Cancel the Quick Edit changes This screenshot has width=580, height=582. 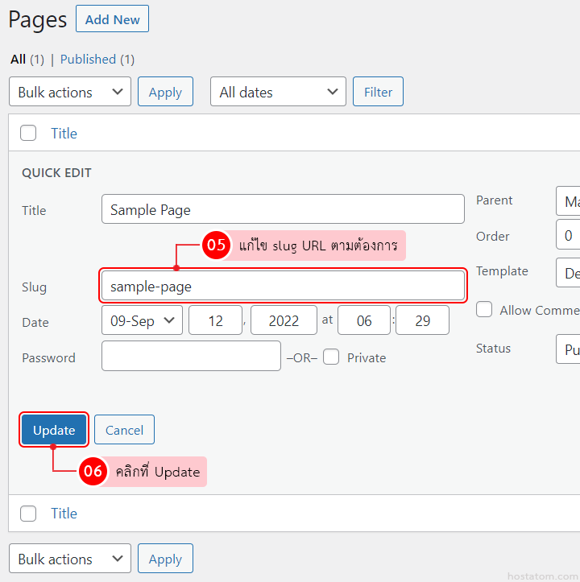[124, 430]
